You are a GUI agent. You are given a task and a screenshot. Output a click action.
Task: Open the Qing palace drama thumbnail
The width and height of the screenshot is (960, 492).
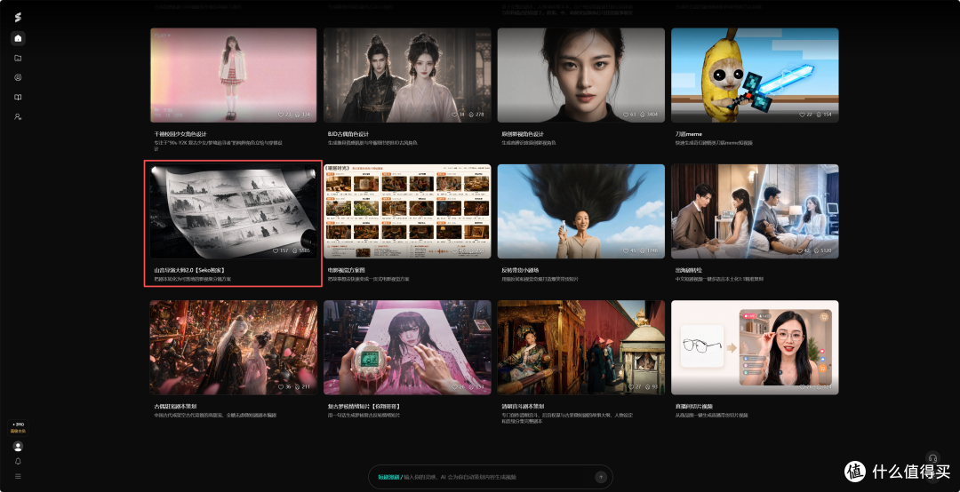[x=581, y=347]
